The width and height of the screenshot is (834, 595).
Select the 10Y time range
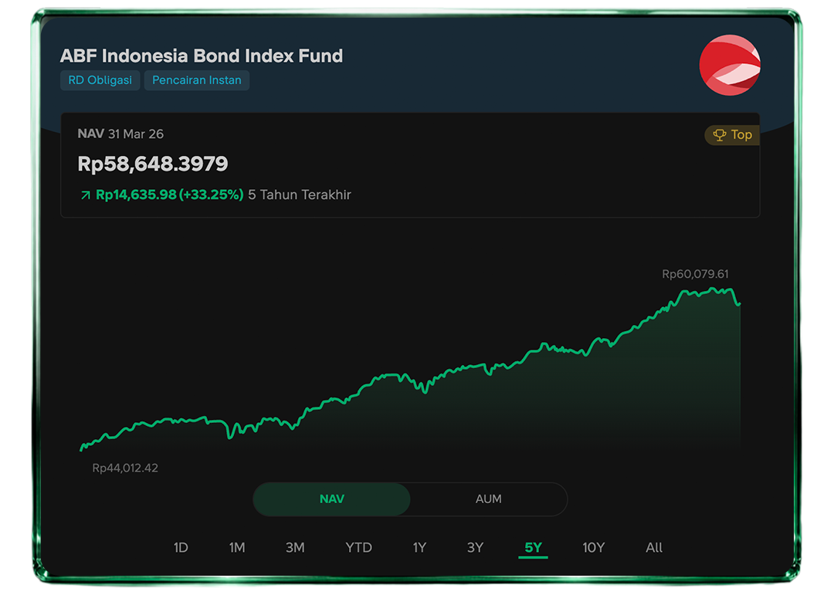[594, 548]
